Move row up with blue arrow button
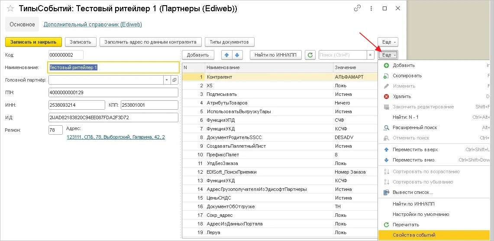Screen dimensions: 494x241 tap(226, 55)
